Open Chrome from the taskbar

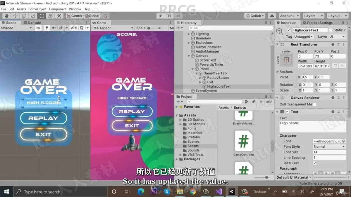[193, 192]
